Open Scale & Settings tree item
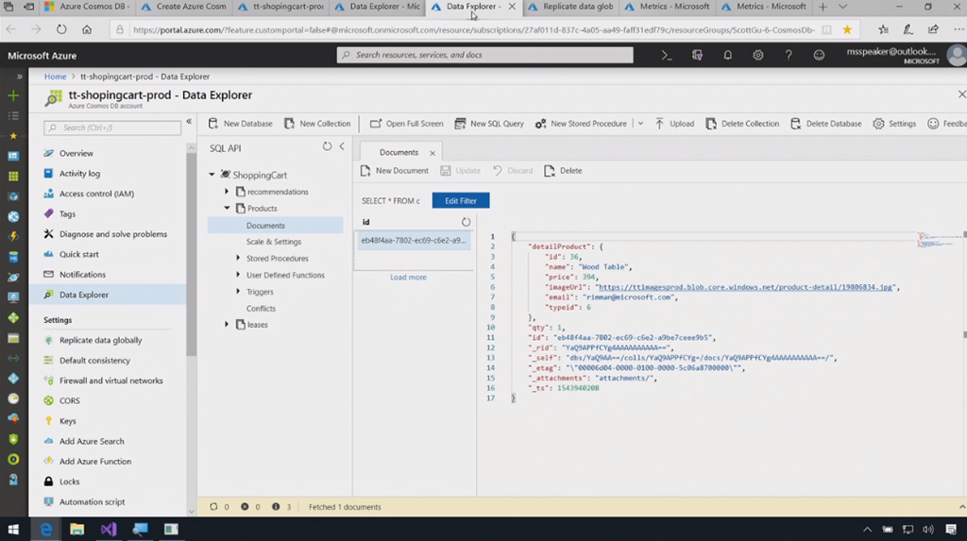 click(x=274, y=242)
